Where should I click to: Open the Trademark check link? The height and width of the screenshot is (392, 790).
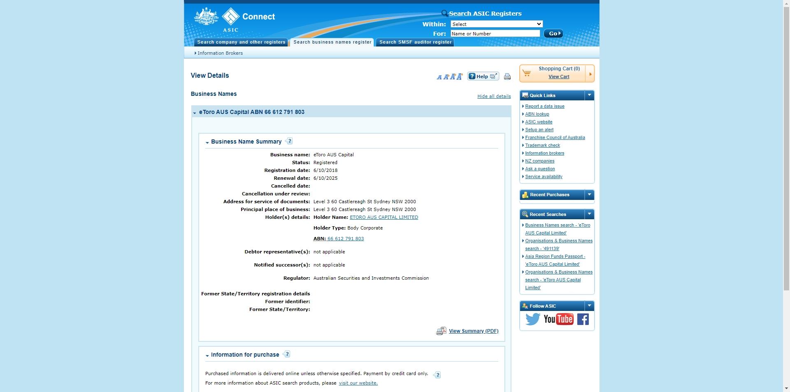click(542, 146)
